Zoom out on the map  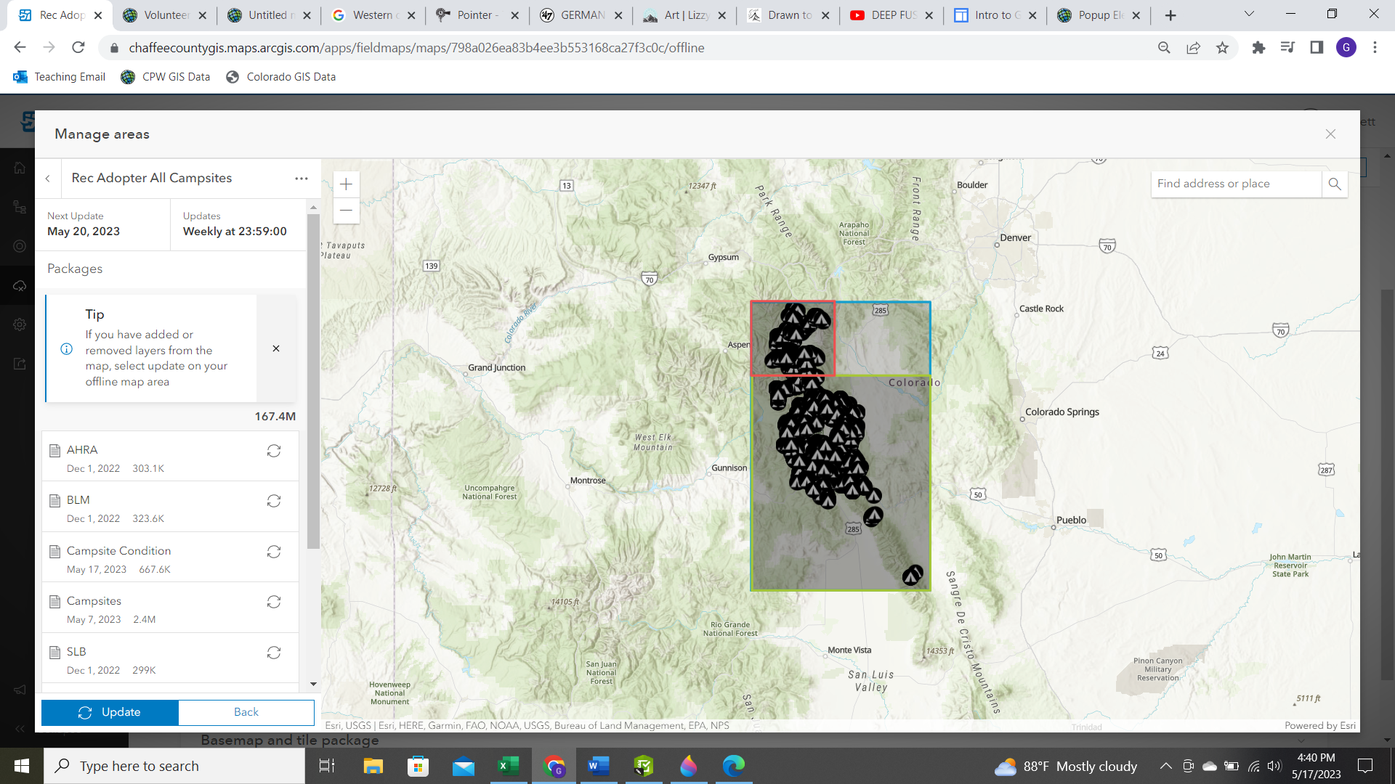click(x=346, y=211)
